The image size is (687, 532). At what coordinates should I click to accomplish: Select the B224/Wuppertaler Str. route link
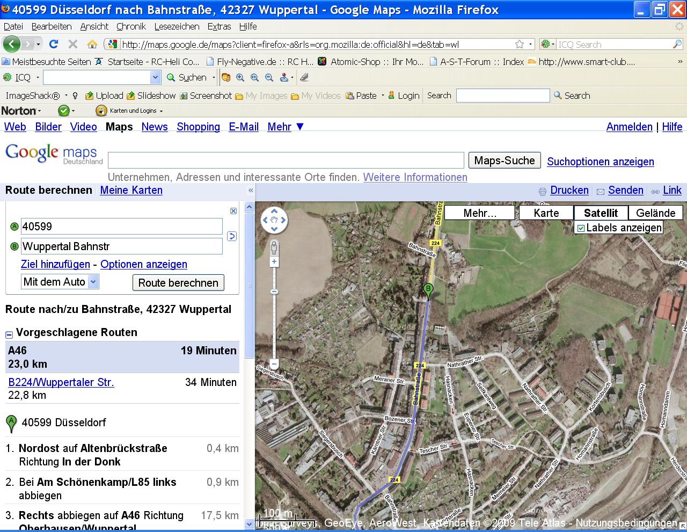click(x=61, y=382)
